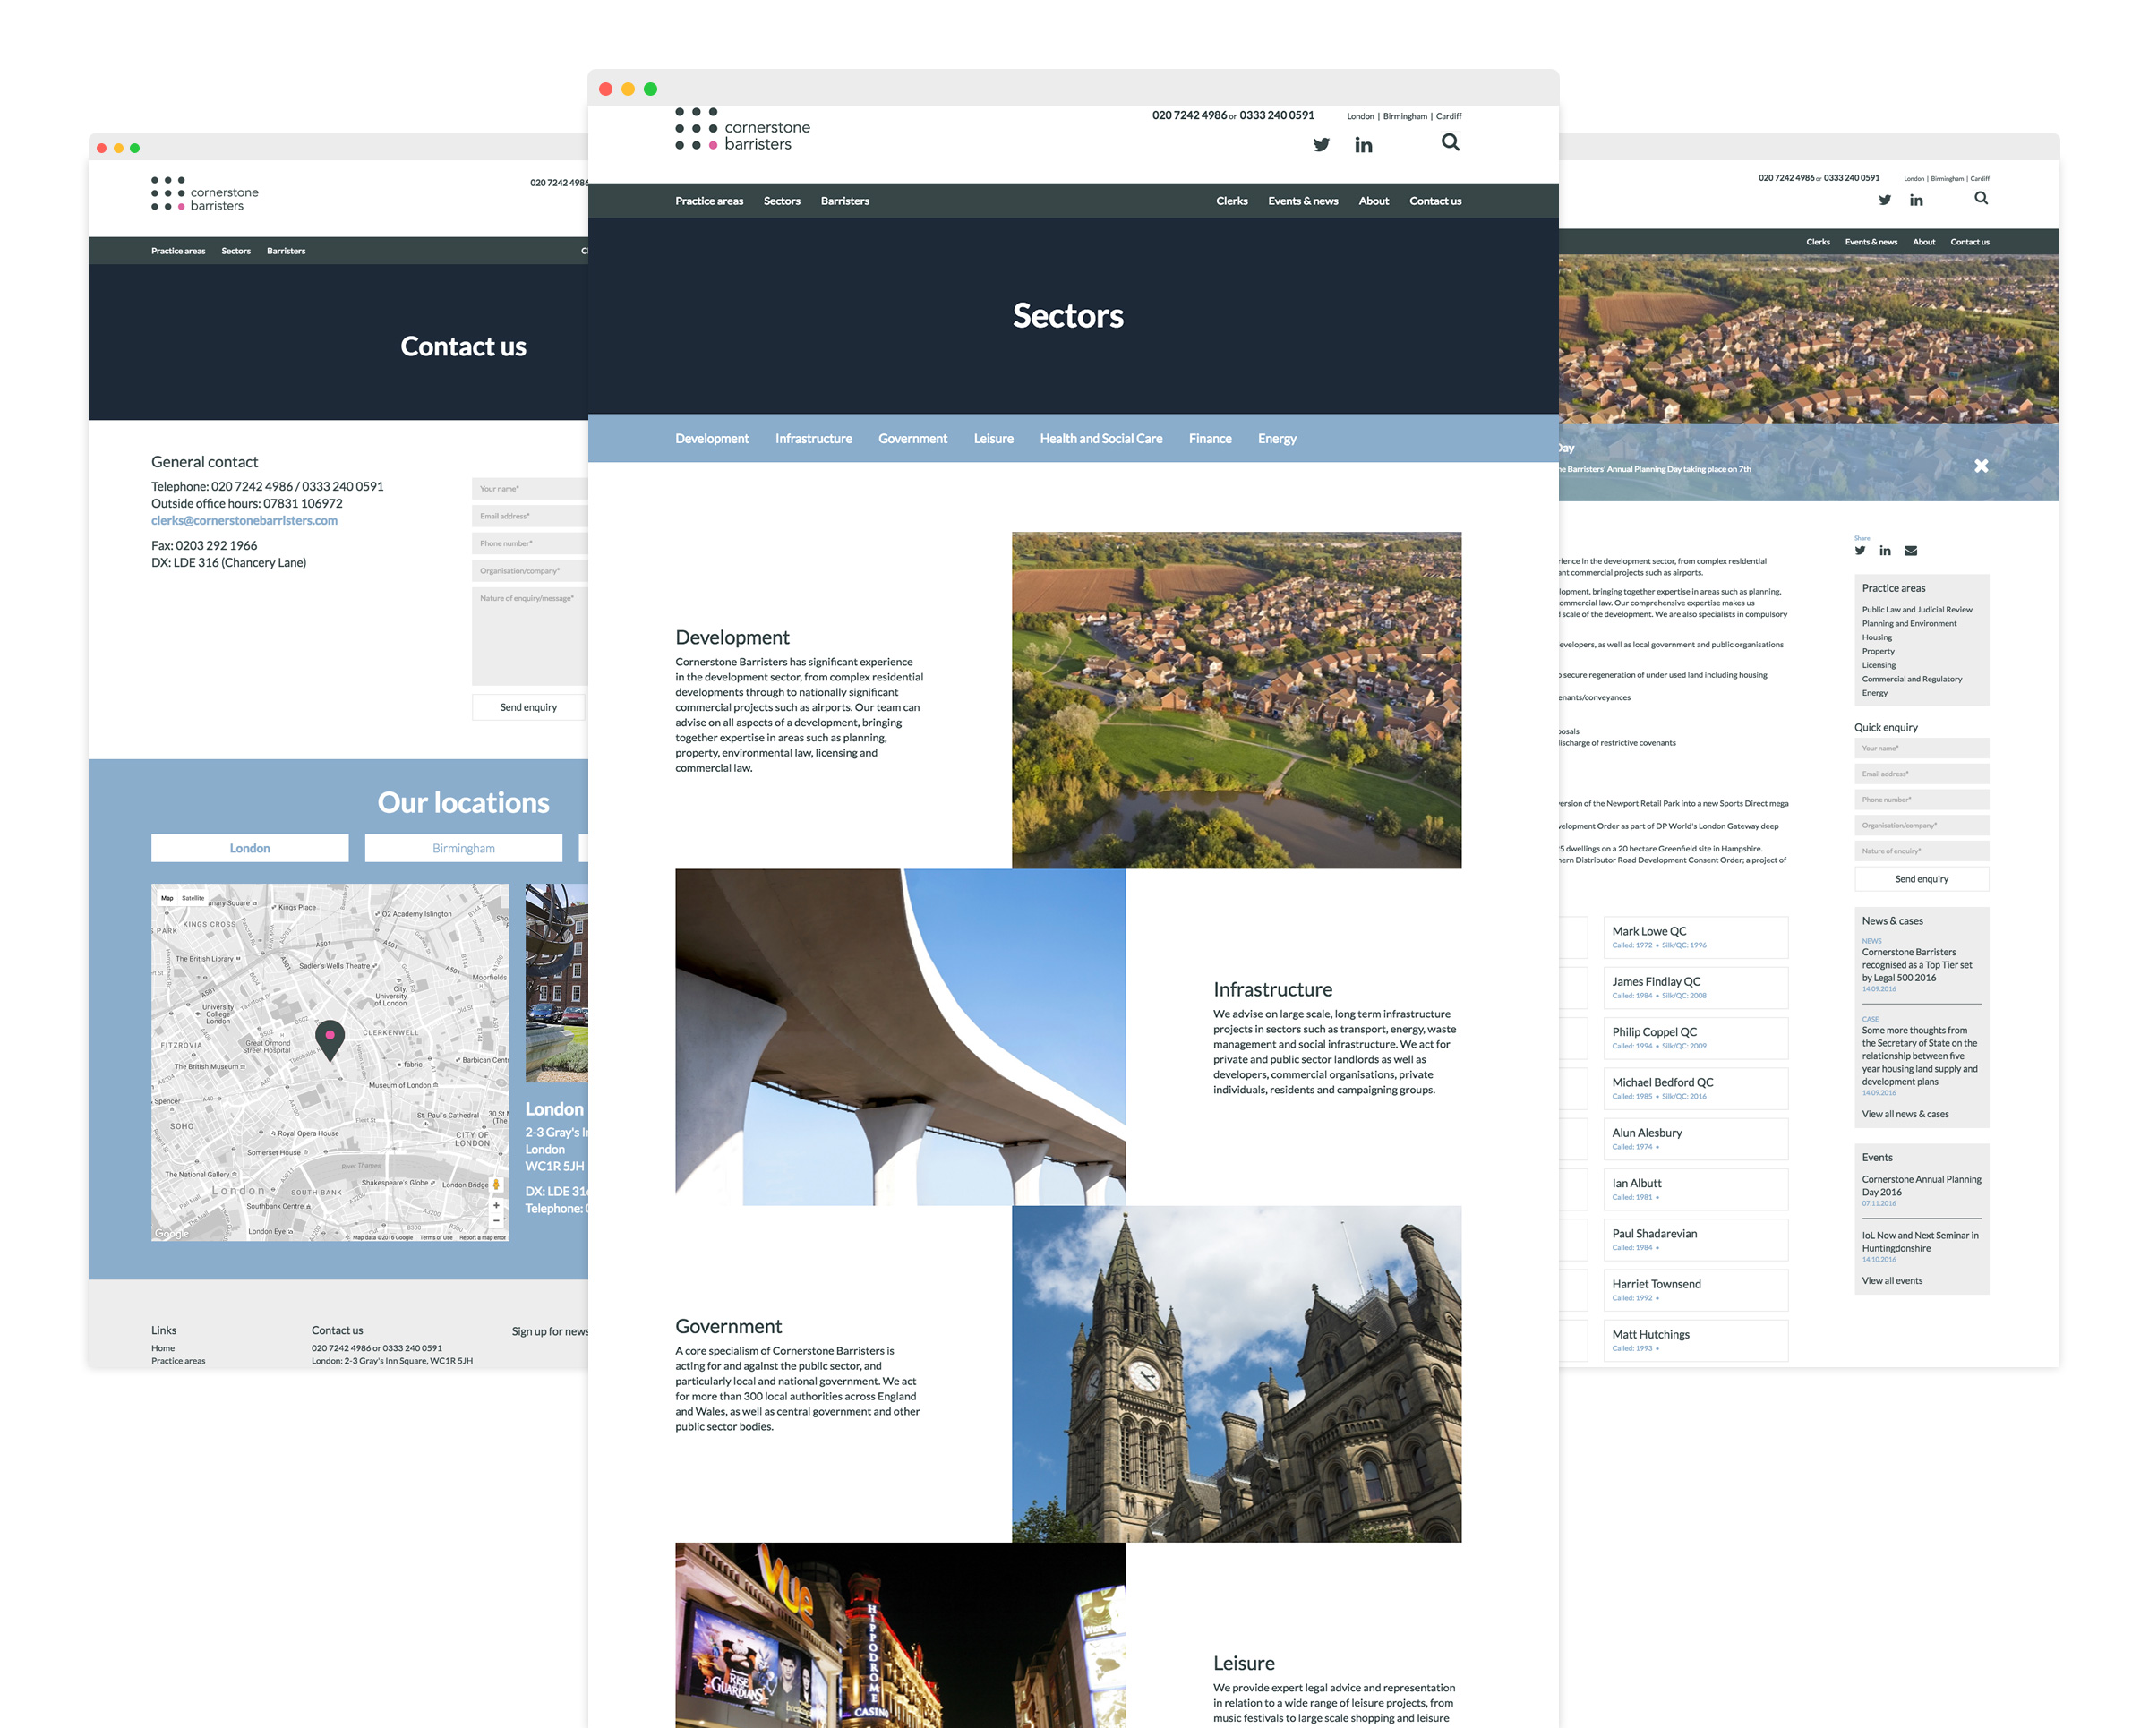The width and height of the screenshot is (2149, 1728).
Task: Jump to Leisure sector tab
Action: pos(993,439)
